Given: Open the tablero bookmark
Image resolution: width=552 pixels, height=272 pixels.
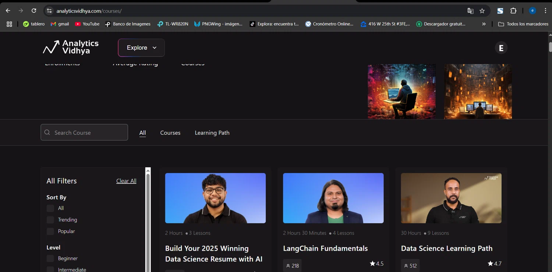Looking at the screenshot, I should point(34,24).
